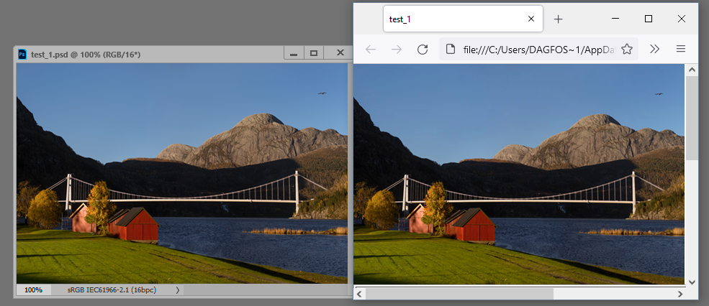Close the test_1 browser tab
The image size is (709, 306).
pos(531,19)
